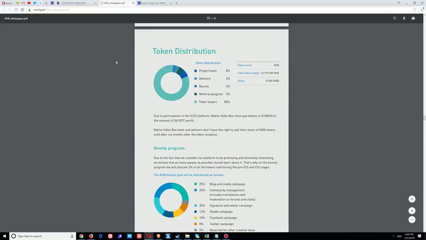Screen dimensions: 426x240
Task: Open the Speed Dial start page
Action: 22,10
